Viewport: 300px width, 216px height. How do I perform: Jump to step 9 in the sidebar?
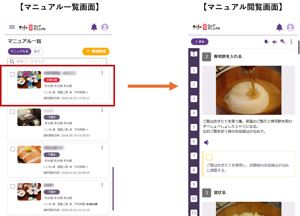pos(194,185)
